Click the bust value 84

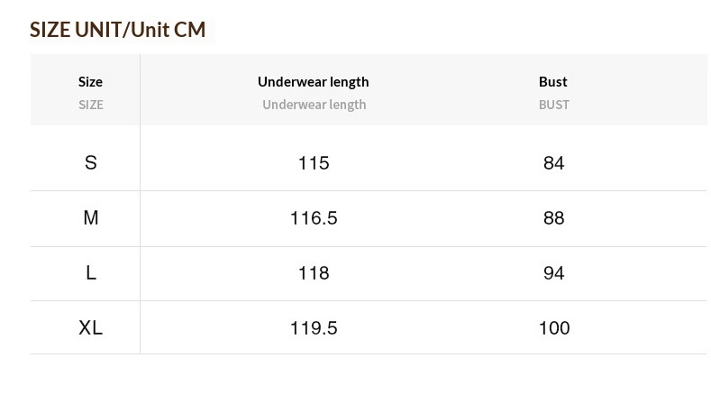coord(553,163)
